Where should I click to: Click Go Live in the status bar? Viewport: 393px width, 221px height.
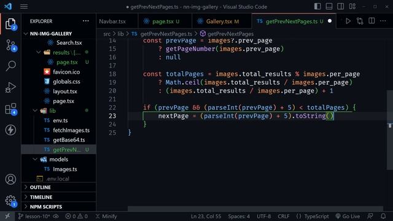coord(348,216)
